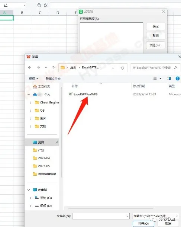
Task: Click the folder icon in address bar
Action: click(62, 67)
